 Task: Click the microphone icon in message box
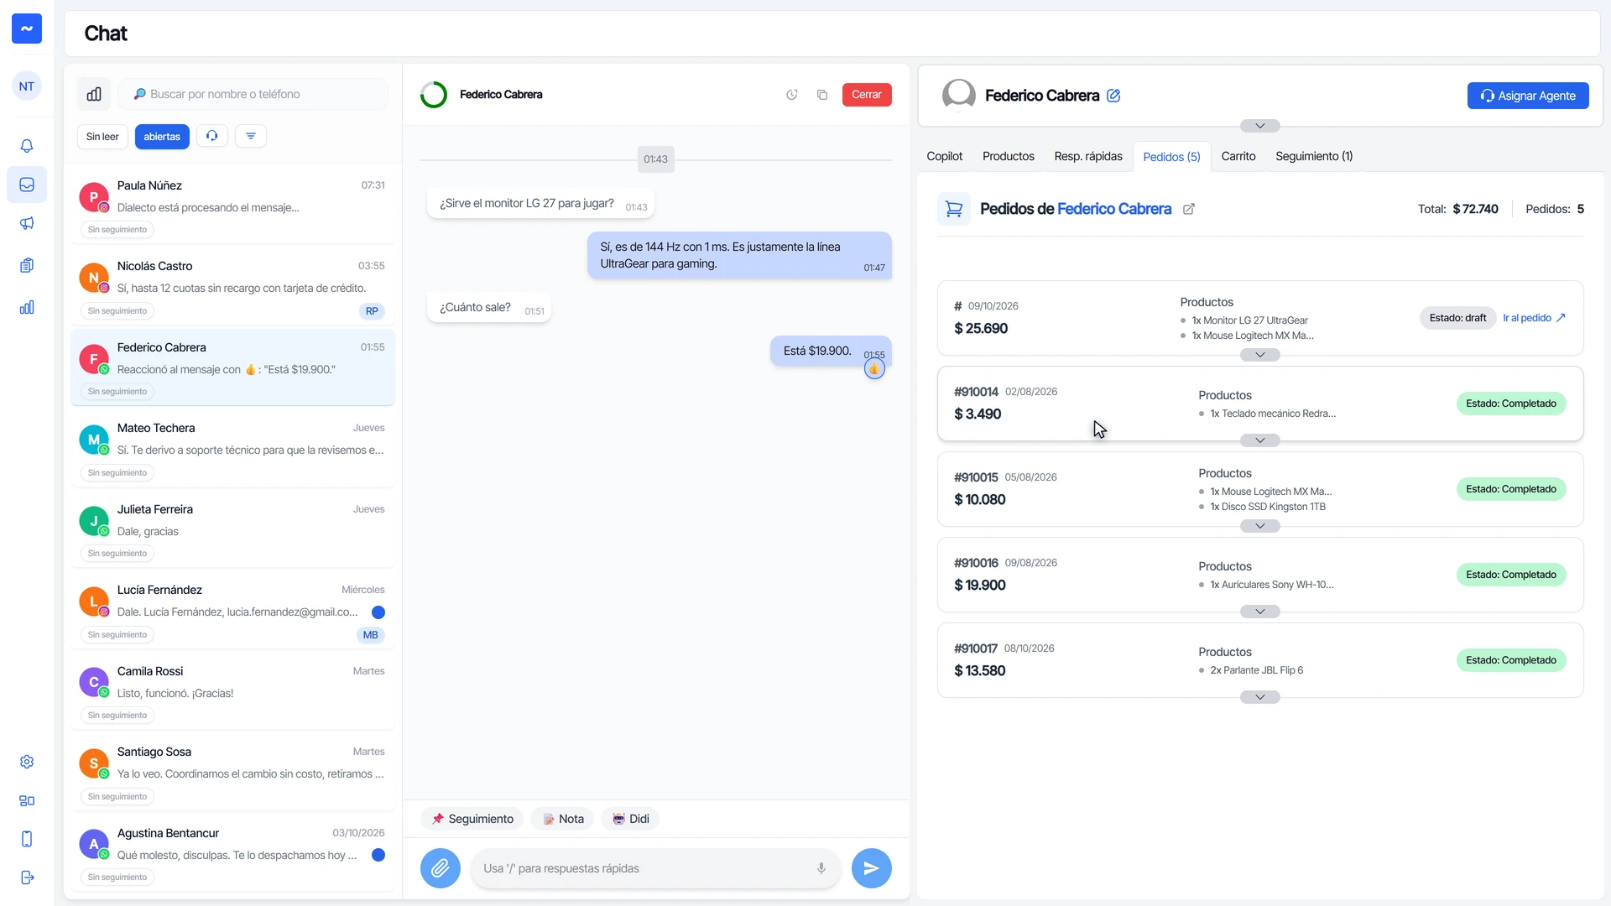pos(821,868)
